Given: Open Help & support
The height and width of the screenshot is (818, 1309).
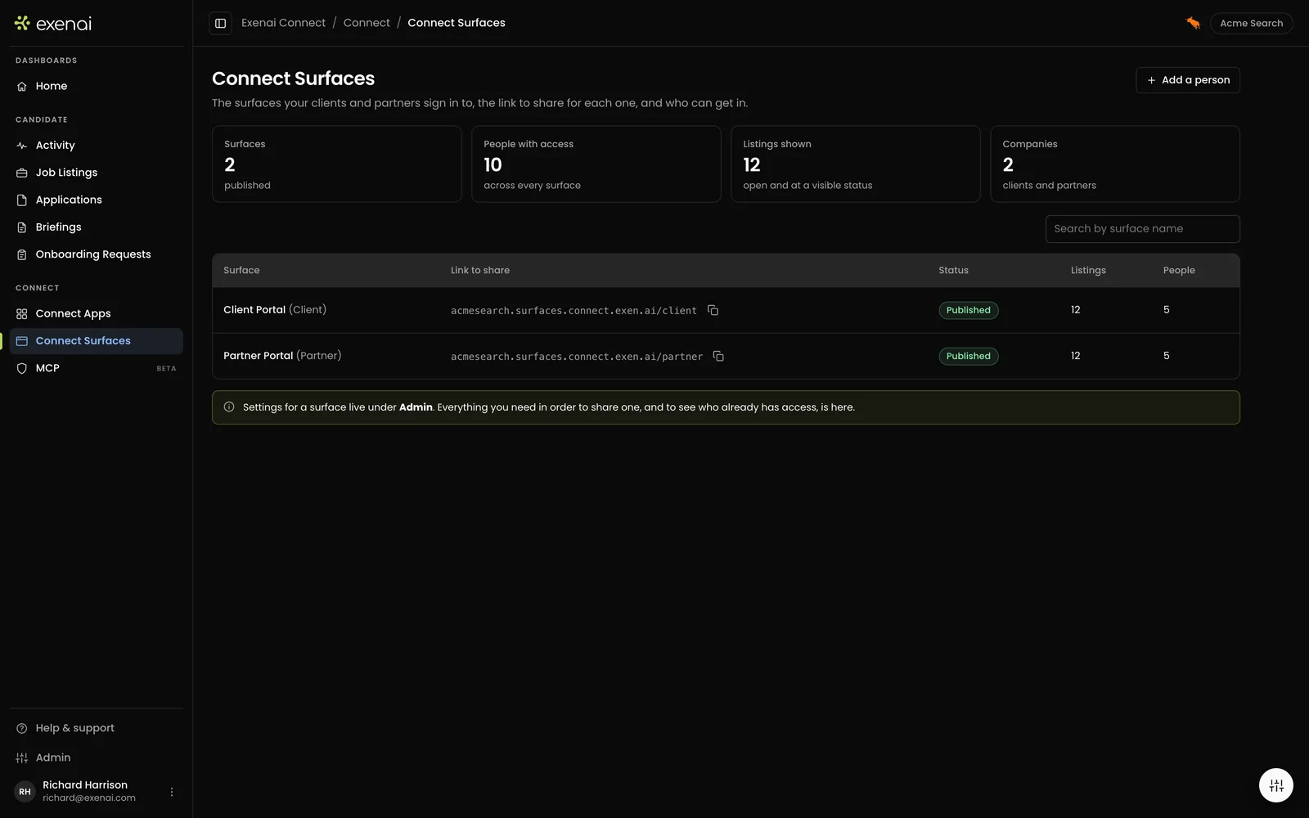Looking at the screenshot, I should [97, 728].
